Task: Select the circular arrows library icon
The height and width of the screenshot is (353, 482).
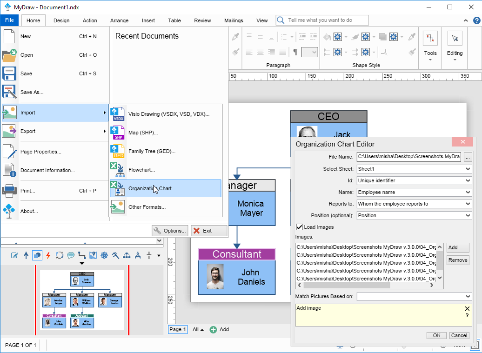Action: point(60,255)
